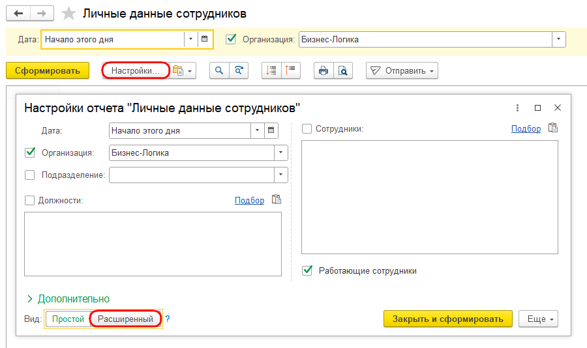Image resolution: width=587 pixels, height=348 pixels.
Task: Click the empty Подразделение input field
Action: click(x=192, y=175)
